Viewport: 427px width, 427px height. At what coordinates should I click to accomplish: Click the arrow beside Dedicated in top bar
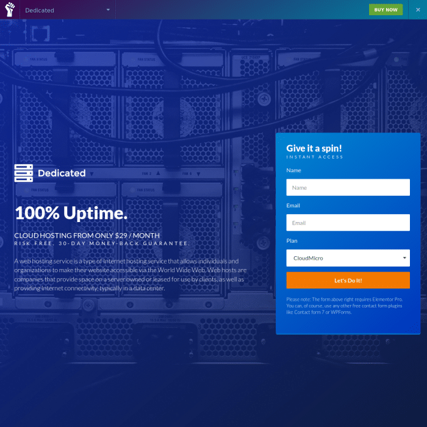pyautogui.click(x=108, y=10)
